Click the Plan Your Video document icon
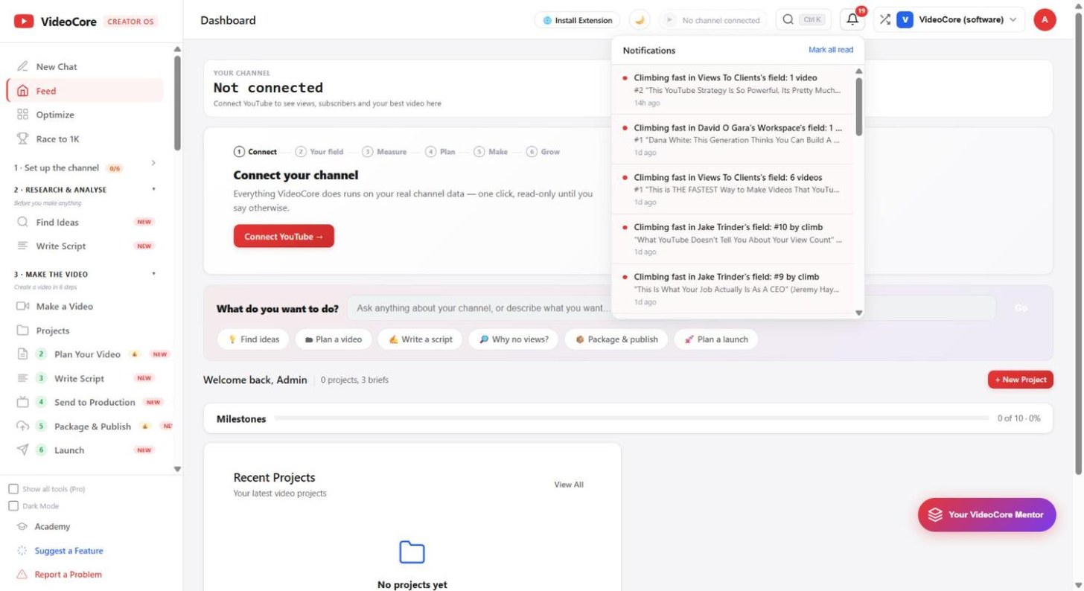Screen dimensions: 1084x591 coord(22,354)
